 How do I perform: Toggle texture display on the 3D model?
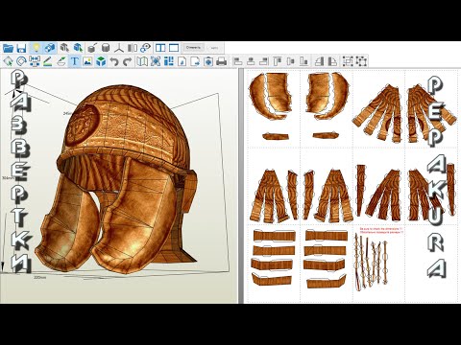coord(50,48)
